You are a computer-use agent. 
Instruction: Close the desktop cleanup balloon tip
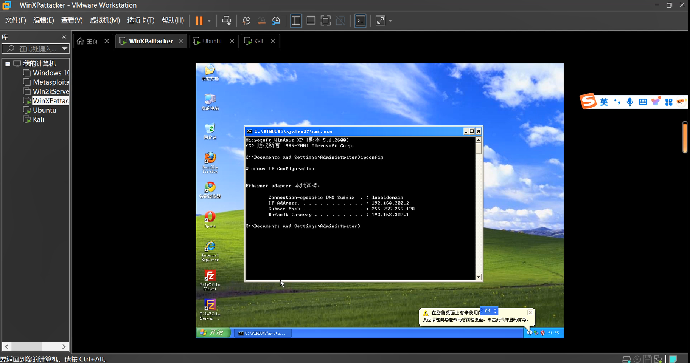[530, 312]
